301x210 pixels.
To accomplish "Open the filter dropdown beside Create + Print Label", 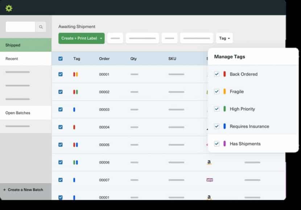I will click(x=115, y=38).
